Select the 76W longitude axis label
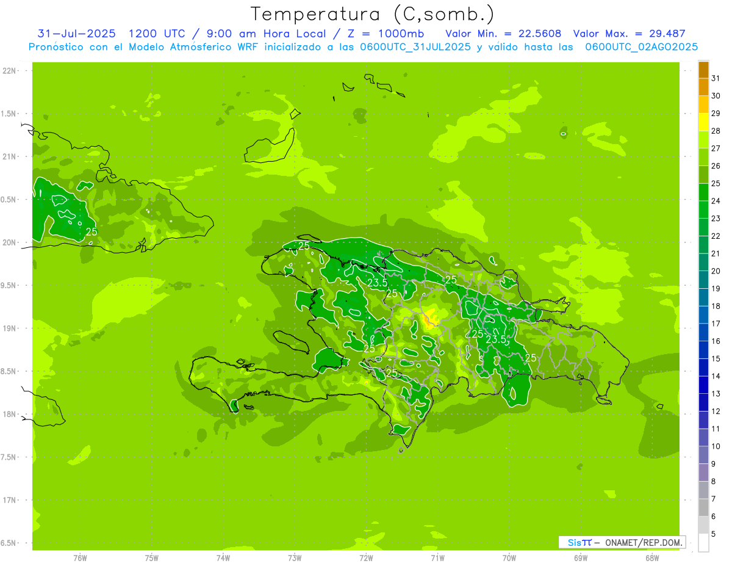The width and height of the screenshot is (732, 566). coord(80,557)
